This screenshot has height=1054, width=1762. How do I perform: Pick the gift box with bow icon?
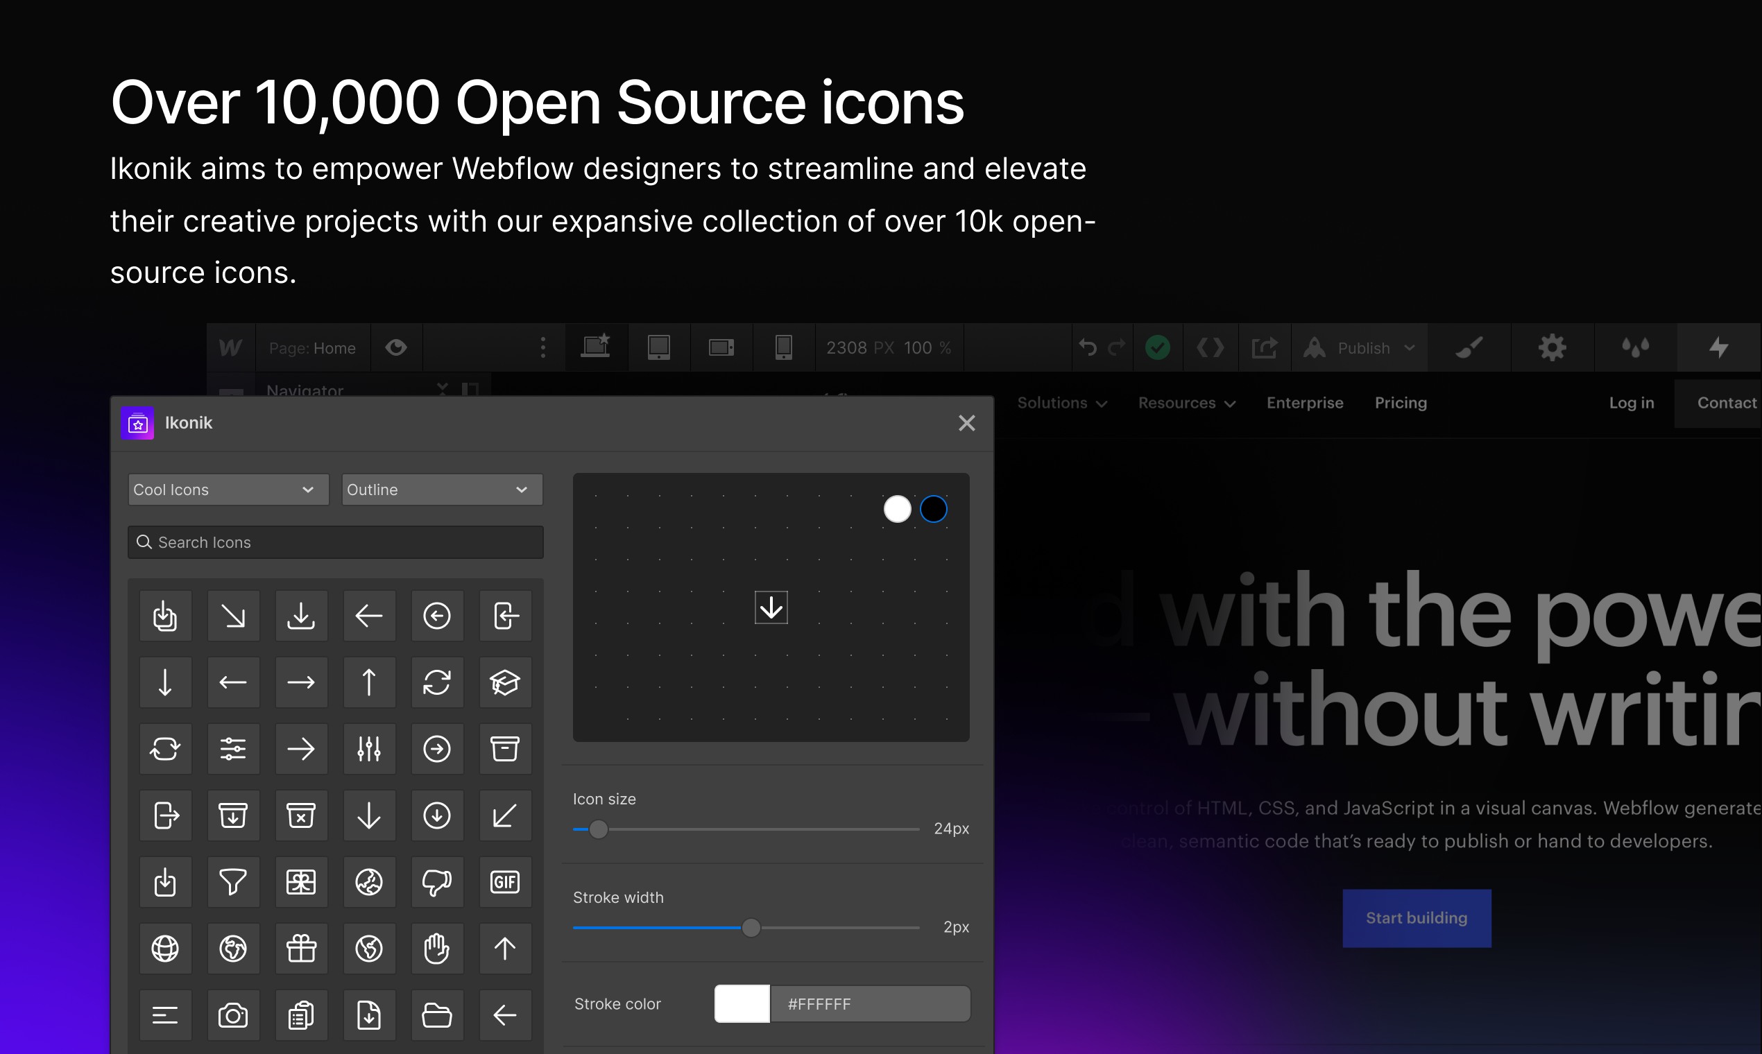(x=301, y=948)
